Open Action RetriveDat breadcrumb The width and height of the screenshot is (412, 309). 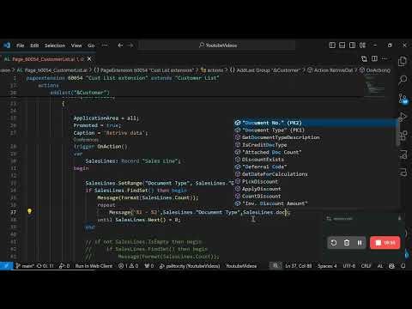330,70
